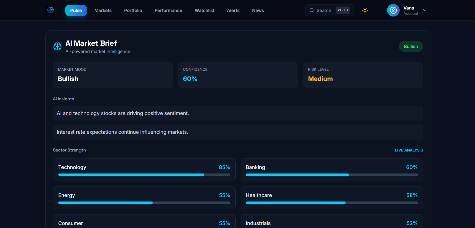Click the search magnifier icon
475x228 pixels.
point(312,10)
